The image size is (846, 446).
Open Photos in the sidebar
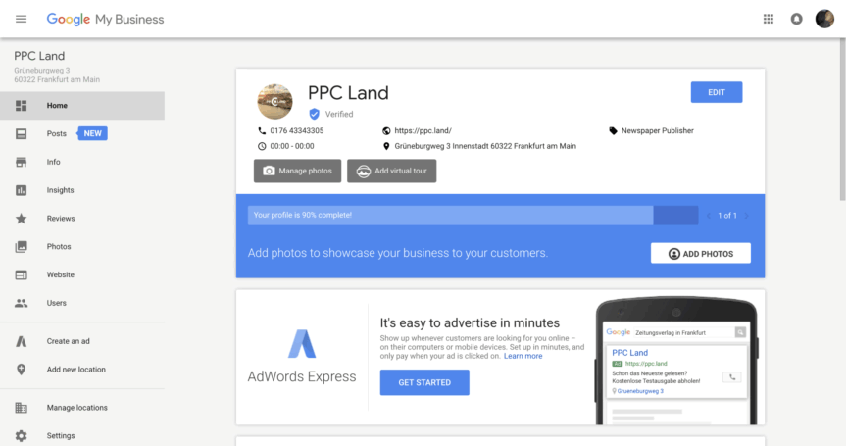pos(82,246)
